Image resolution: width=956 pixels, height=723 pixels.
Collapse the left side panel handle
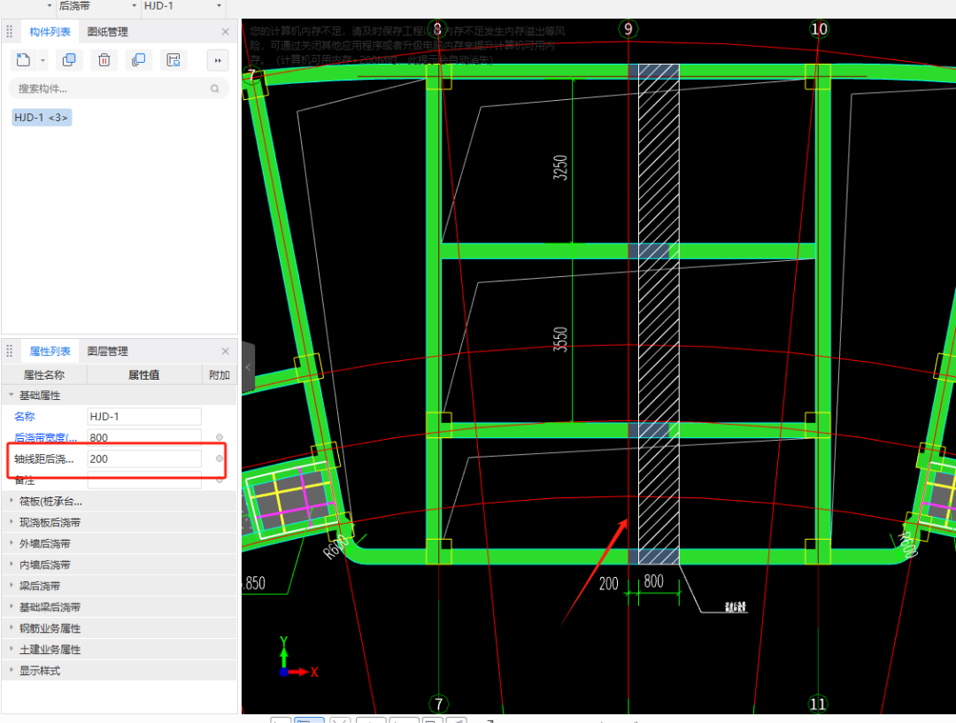click(248, 367)
